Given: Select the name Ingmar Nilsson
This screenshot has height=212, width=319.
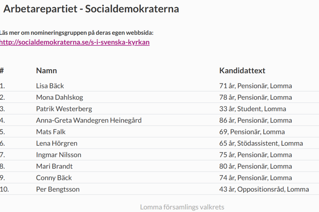Looking at the screenshot, I should coord(59,155).
